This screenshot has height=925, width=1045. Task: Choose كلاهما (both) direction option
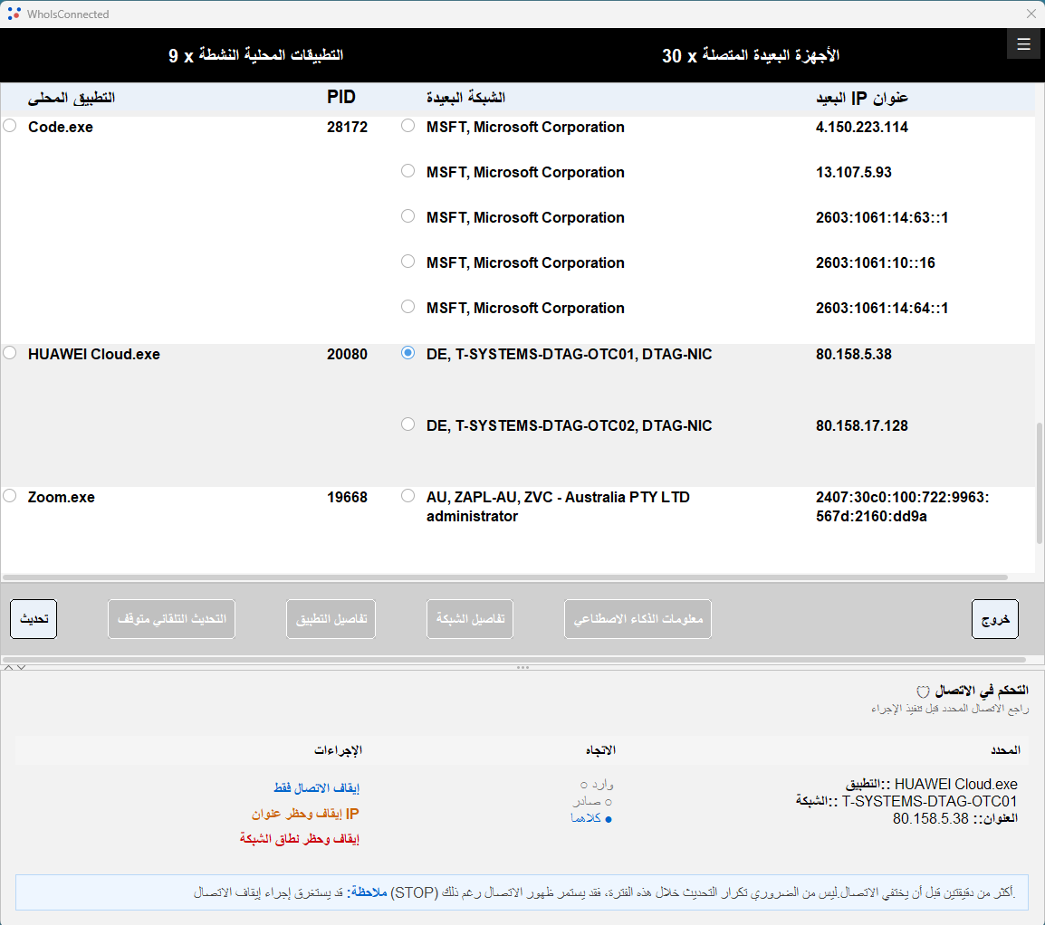[591, 818]
